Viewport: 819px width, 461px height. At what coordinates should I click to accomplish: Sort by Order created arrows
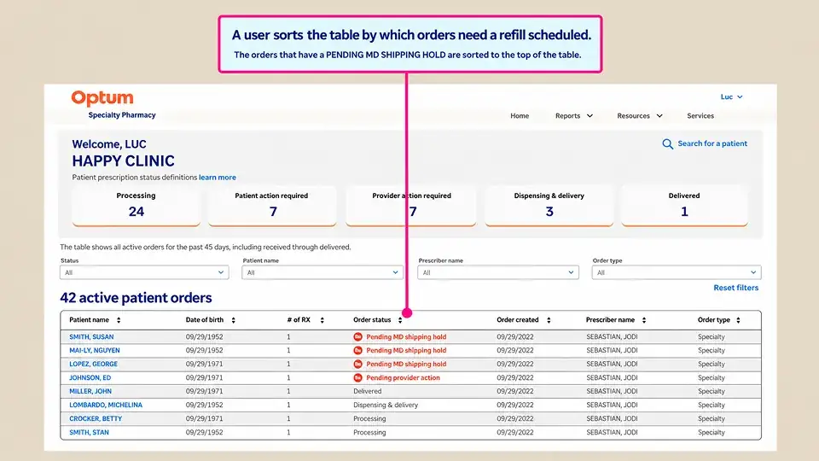549,320
